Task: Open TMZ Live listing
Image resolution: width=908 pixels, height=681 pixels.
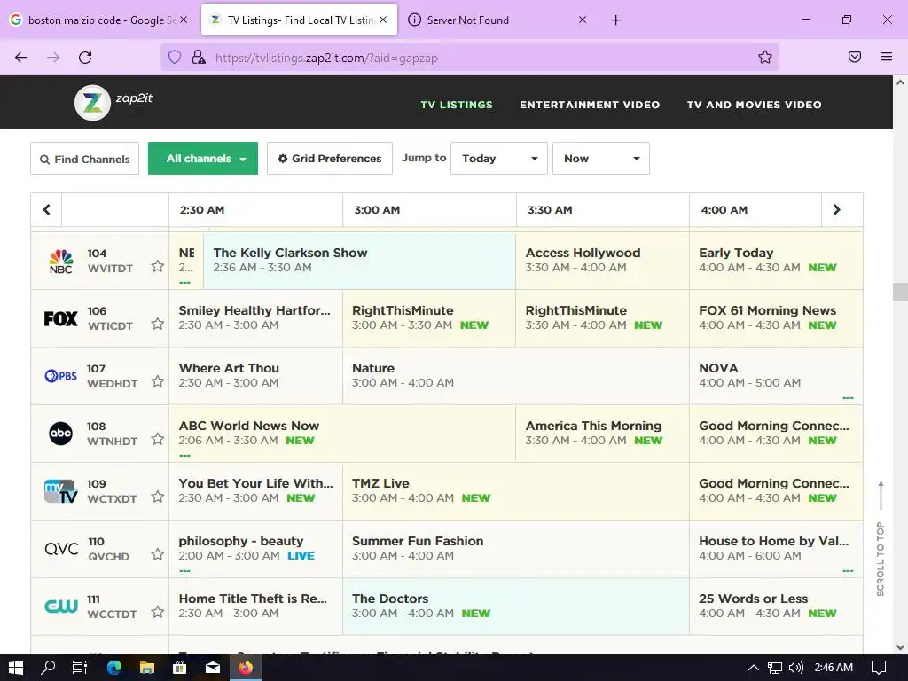Action: [x=515, y=490]
